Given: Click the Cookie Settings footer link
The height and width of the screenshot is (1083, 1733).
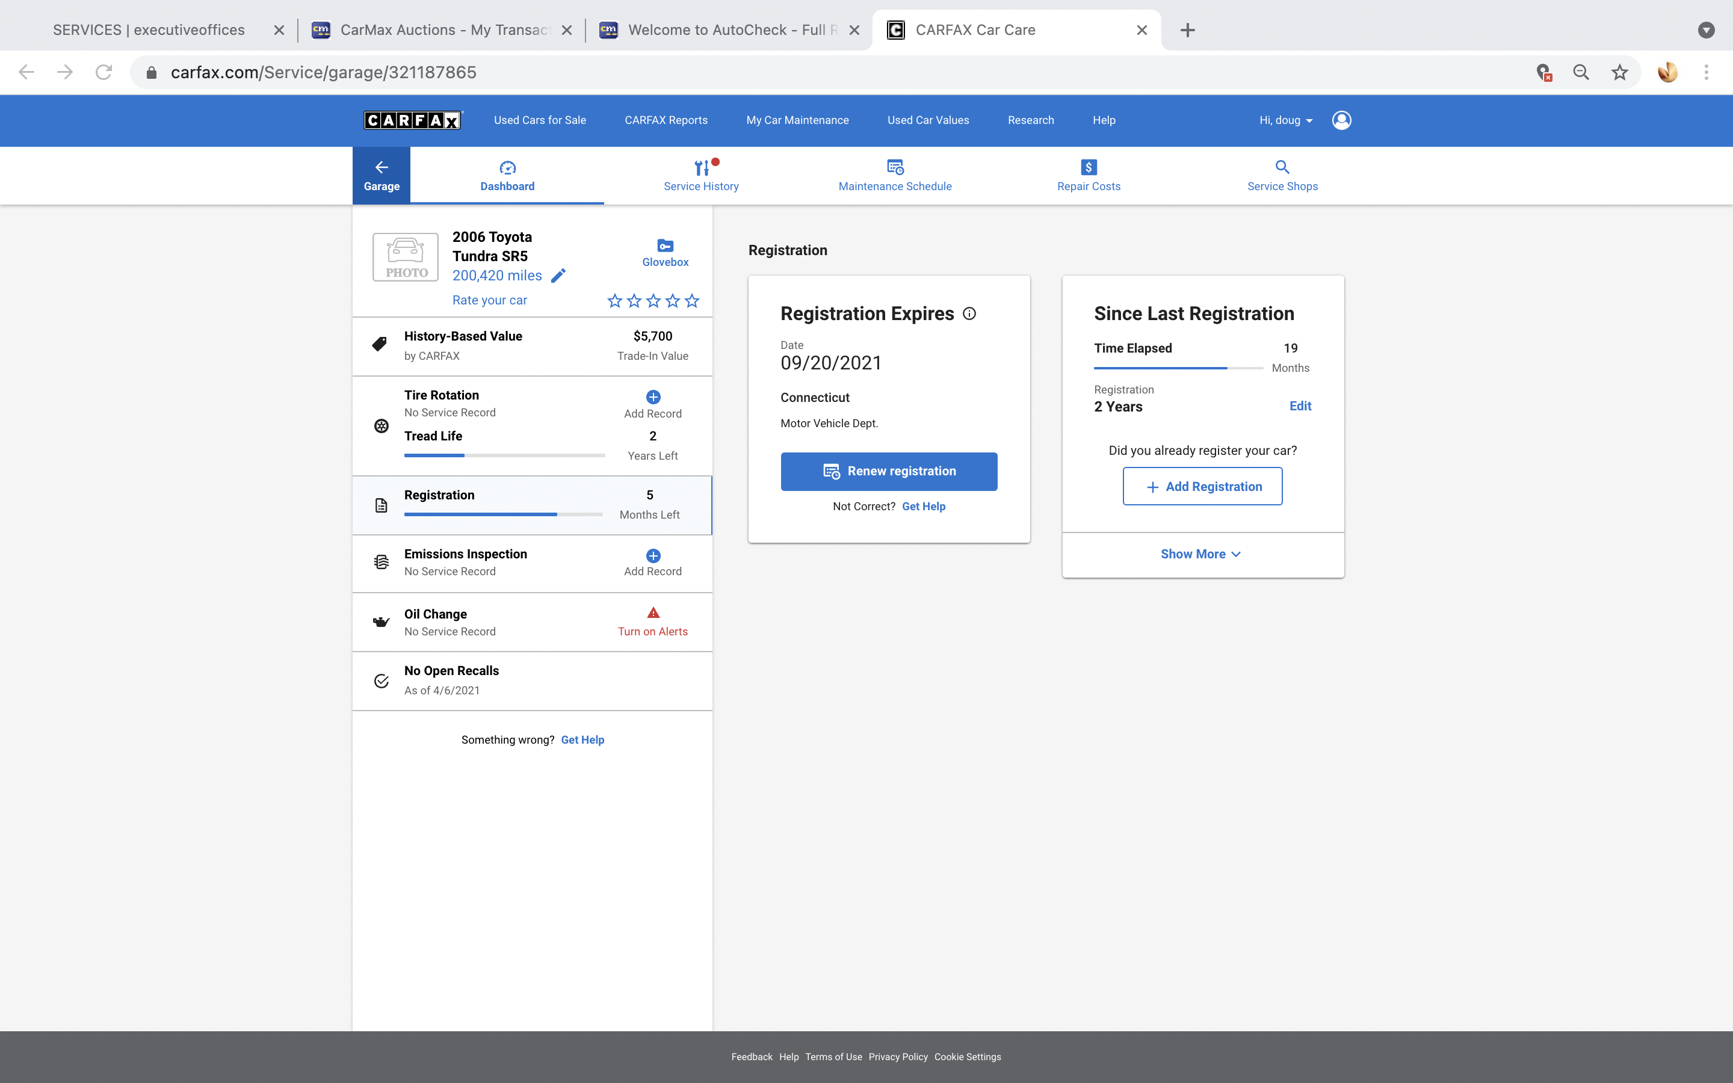Looking at the screenshot, I should tap(968, 1057).
